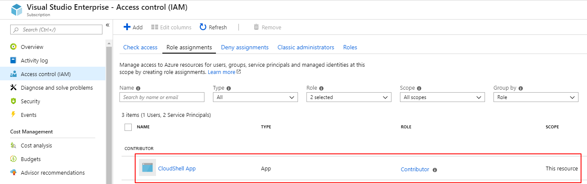Screen dimensions: 587x184
Task: Click the Activity log book icon
Action: point(13,60)
